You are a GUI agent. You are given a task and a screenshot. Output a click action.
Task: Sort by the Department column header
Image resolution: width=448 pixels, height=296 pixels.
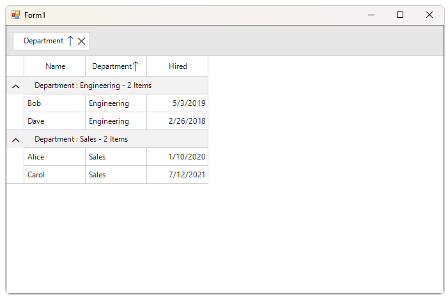coord(116,66)
